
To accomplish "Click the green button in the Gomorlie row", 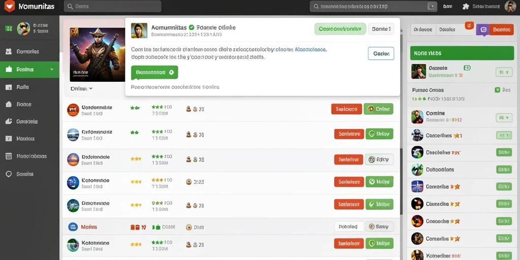I will pos(504,187).
